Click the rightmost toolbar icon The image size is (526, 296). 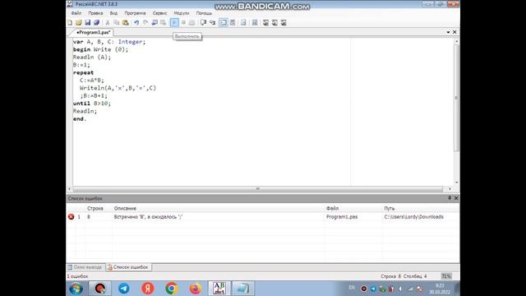pos(284,22)
